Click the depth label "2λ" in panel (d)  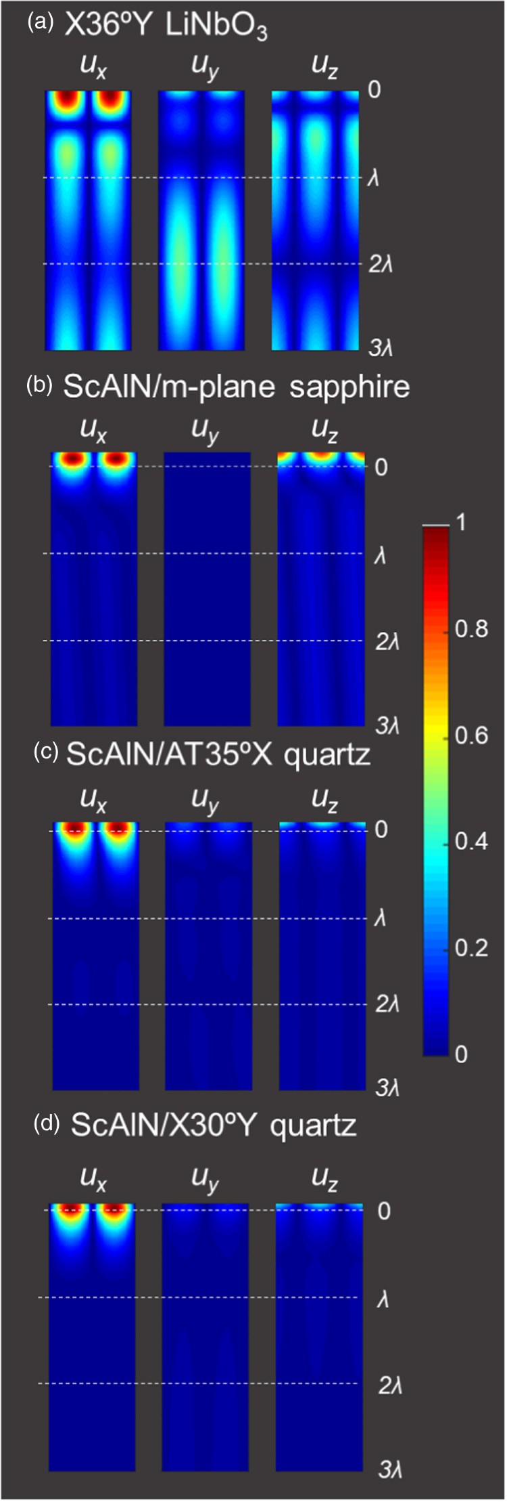pyautogui.click(x=390, y=1386)
